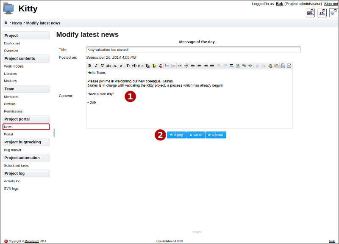
Task: Insert an image into content
Action: click(x=238, y=66)
